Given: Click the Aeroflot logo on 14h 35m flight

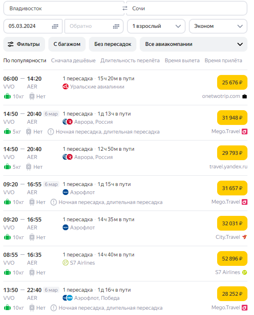Looking at the screenshot, I should point(66,227).
